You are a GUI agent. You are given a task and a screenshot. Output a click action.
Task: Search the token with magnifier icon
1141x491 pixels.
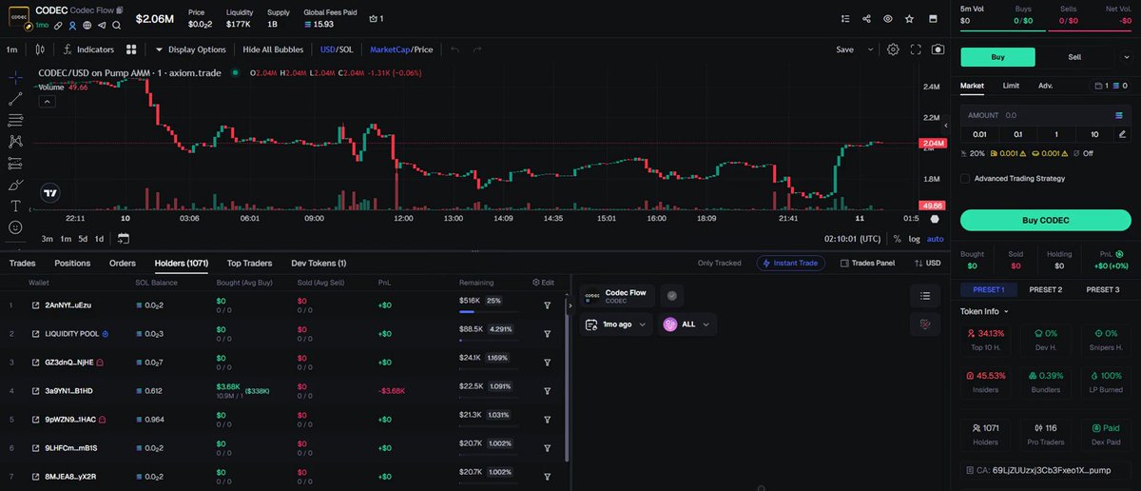click(x=117, y=25)
